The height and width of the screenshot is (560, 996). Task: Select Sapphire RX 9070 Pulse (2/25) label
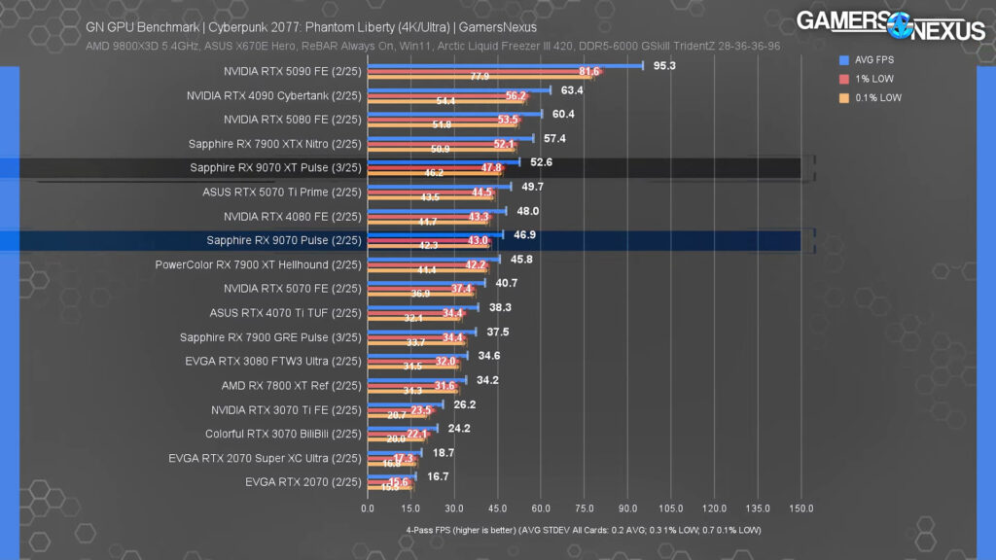pos(284,240)
